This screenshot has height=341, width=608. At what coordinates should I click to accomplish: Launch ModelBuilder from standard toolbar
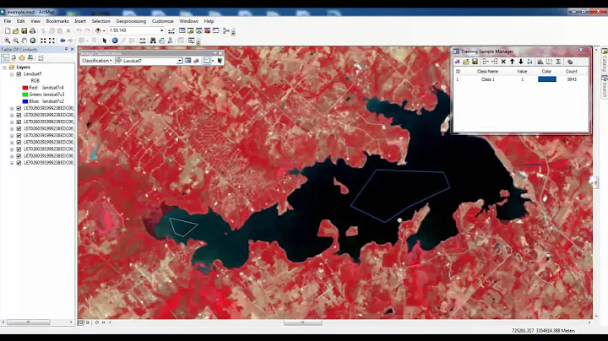226,30
